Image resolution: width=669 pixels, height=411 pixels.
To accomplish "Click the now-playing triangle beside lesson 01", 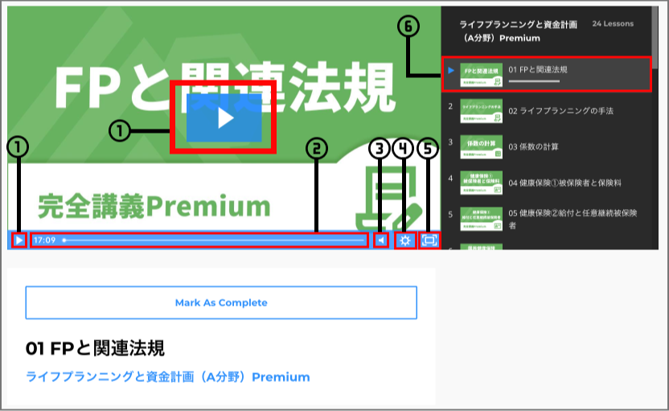I will 451,71.
